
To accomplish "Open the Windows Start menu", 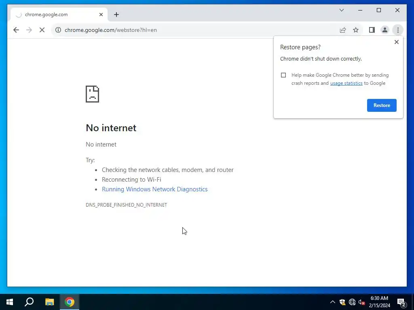I will (10, 302).
